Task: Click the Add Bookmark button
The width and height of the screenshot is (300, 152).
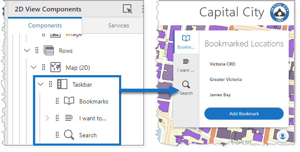Action: pos(244,114)
